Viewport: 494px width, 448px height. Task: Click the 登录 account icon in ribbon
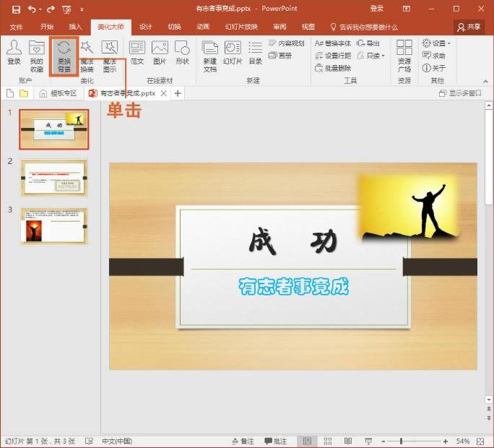(14, 53)
